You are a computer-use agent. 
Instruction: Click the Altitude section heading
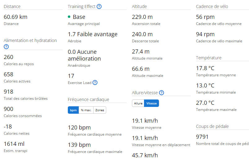pos(139,6)
